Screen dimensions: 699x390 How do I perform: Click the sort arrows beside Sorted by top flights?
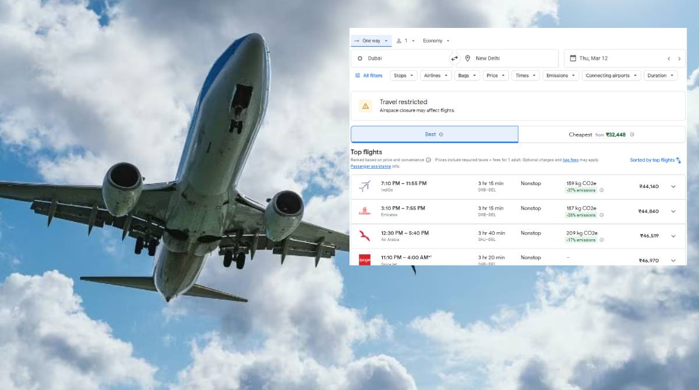[x=677, y=159]
